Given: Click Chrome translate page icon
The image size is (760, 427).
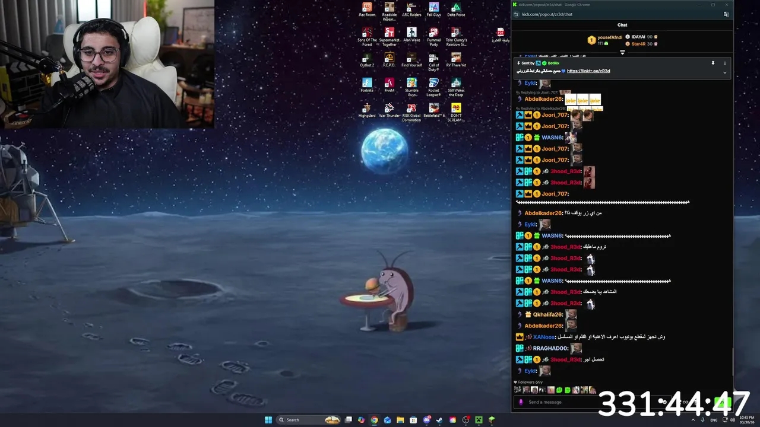Looking at the screenshot, I should pos(726,14).
